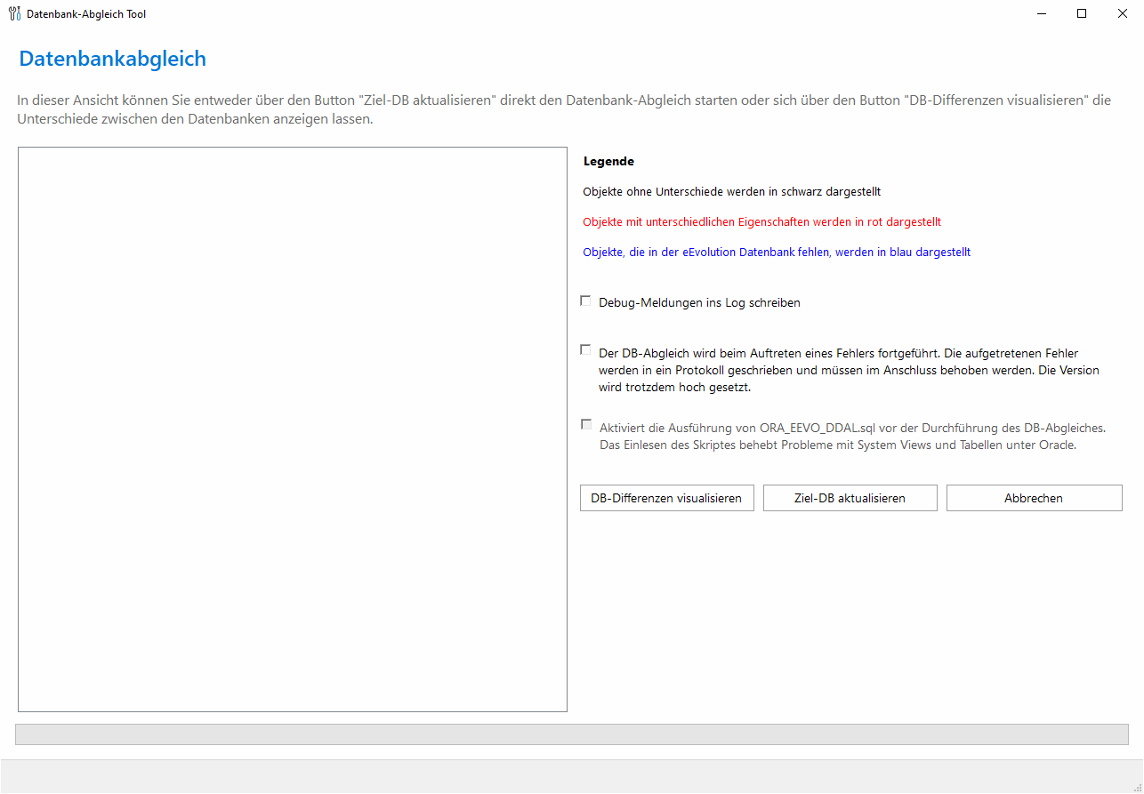
Task: Select the bold Legende heading
Action: click(x=608, y=162)
